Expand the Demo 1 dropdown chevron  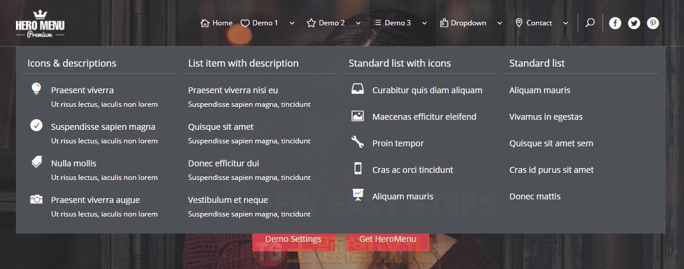coord(292,23)
